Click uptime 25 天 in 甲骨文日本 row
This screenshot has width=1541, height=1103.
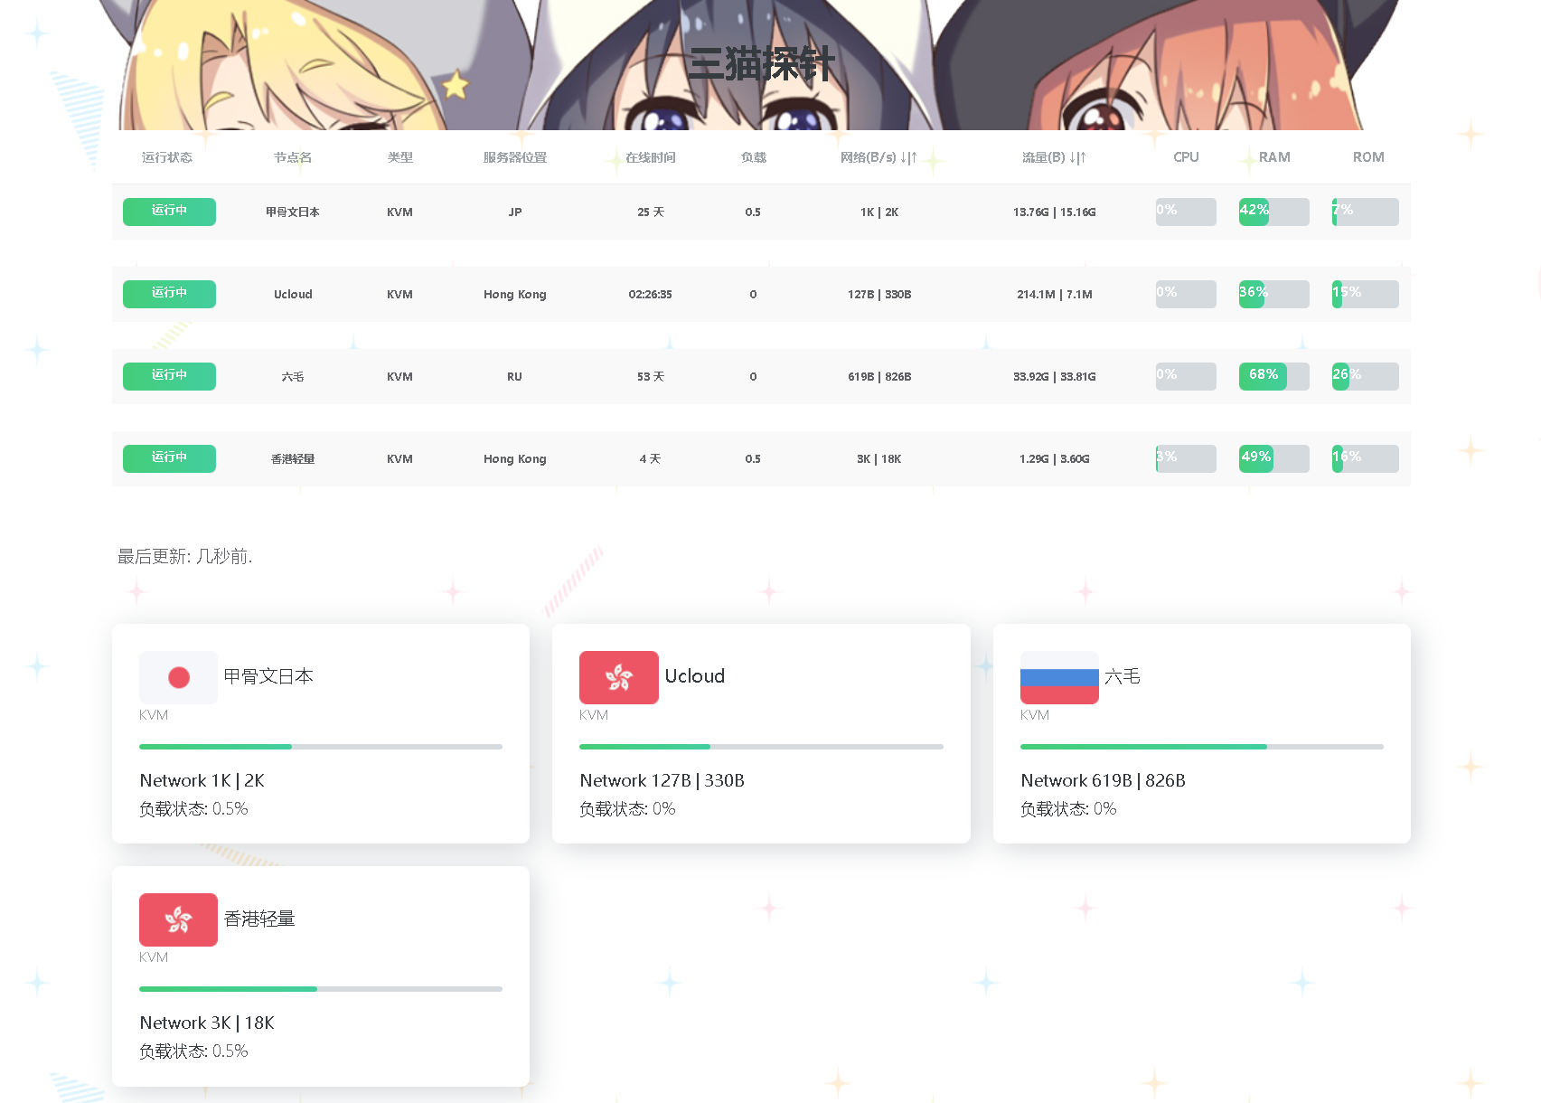[x=651, y=212]
